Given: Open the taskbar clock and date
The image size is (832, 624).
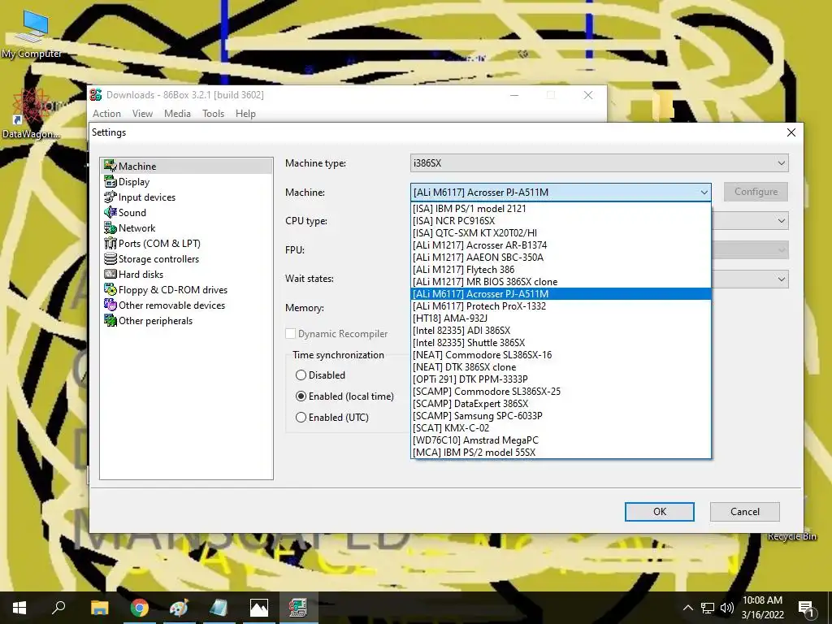Looking at the screenshot, I should click(x=762, y=608).
